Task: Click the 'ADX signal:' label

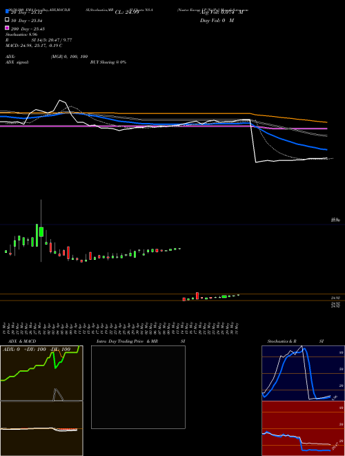Action: point(17,62)
